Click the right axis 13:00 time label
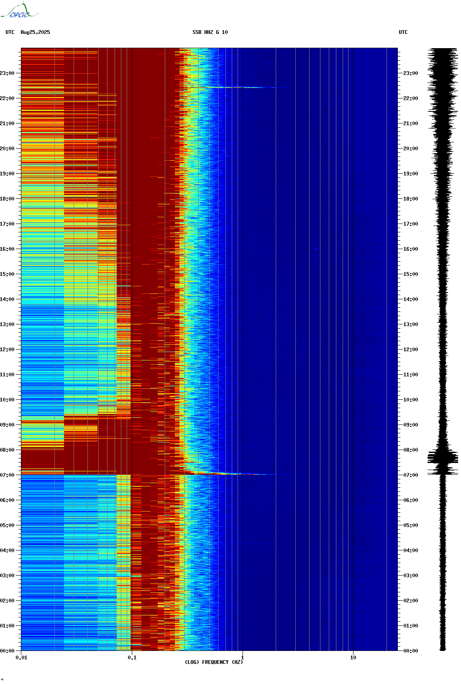 tap(410, 324)
